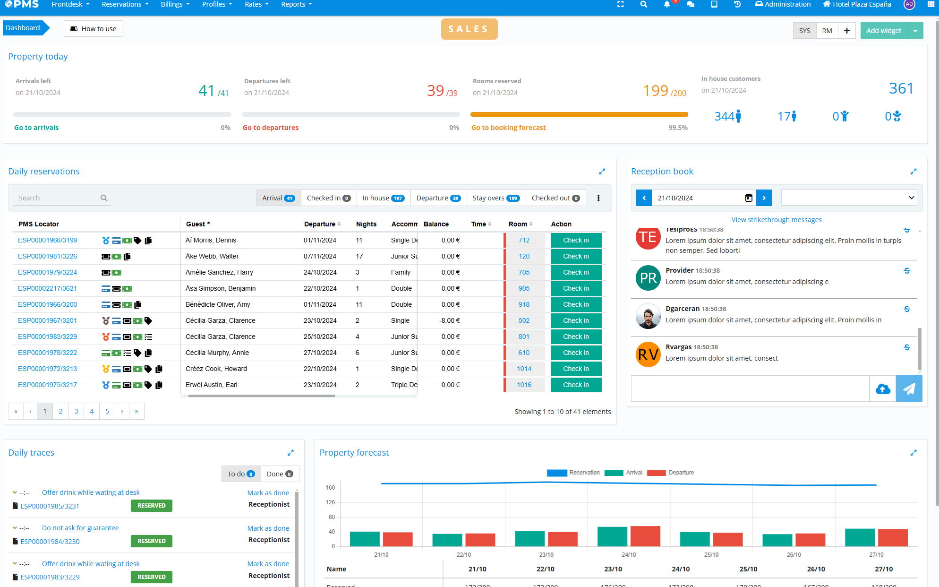Screen dimensions: 939x587
Task: Open the three-dot menu in Daily reservations
Action: (x=598, y=198)
